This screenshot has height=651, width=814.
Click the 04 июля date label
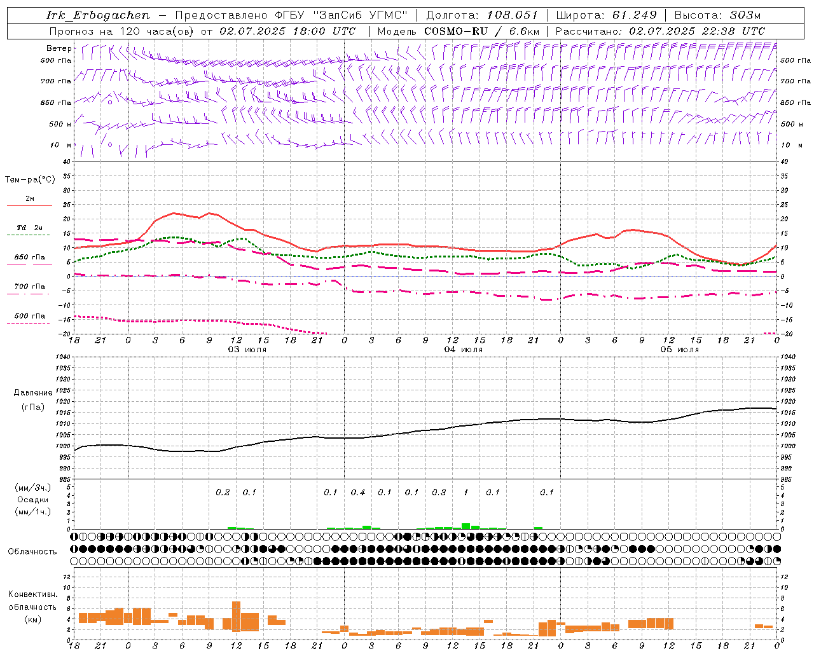click(463, 350)
